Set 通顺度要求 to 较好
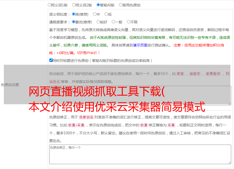Image resolution: width=234 pixels, height=169 pixels. coord(98,22)
